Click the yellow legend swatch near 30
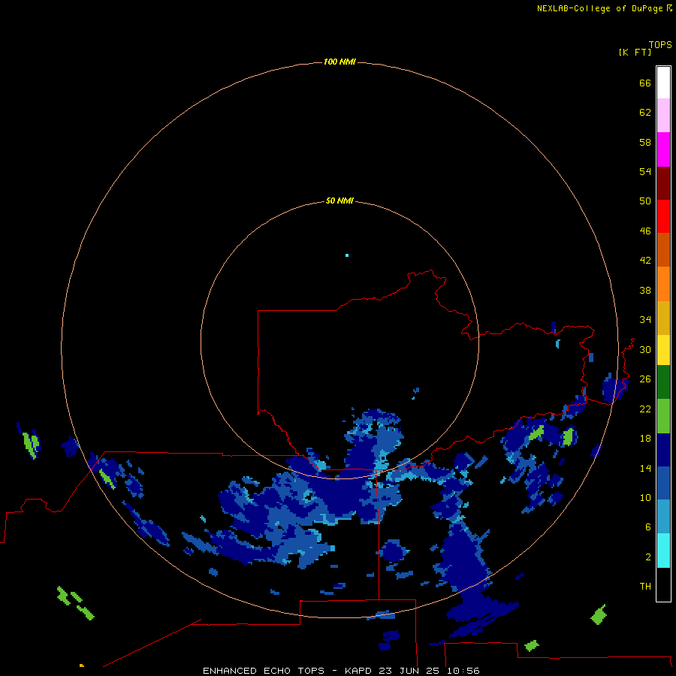The height and width of the screenshot is (676, 676). point(663,350)
